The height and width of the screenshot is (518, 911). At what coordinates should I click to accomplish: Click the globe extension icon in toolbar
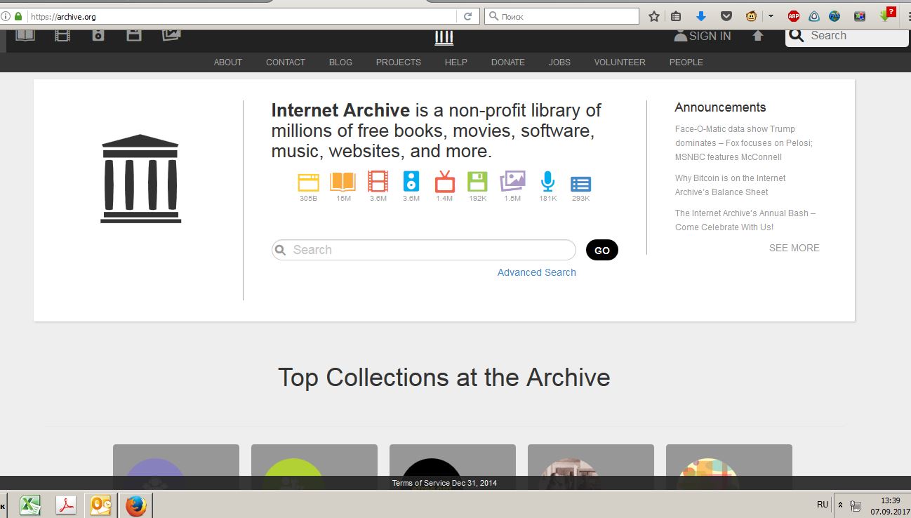[834, 16]
